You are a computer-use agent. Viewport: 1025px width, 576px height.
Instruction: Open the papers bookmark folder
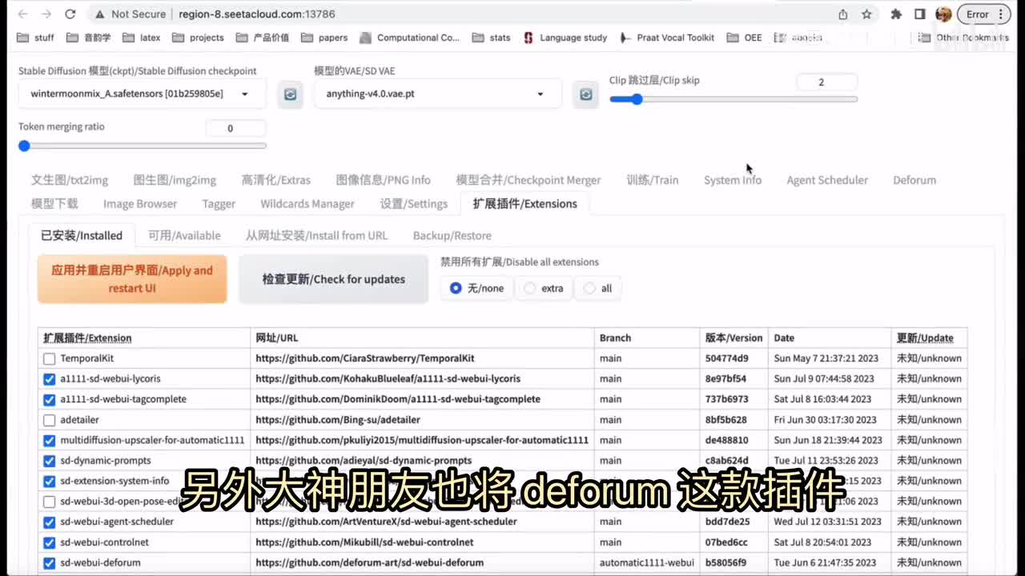pos(324,38)
